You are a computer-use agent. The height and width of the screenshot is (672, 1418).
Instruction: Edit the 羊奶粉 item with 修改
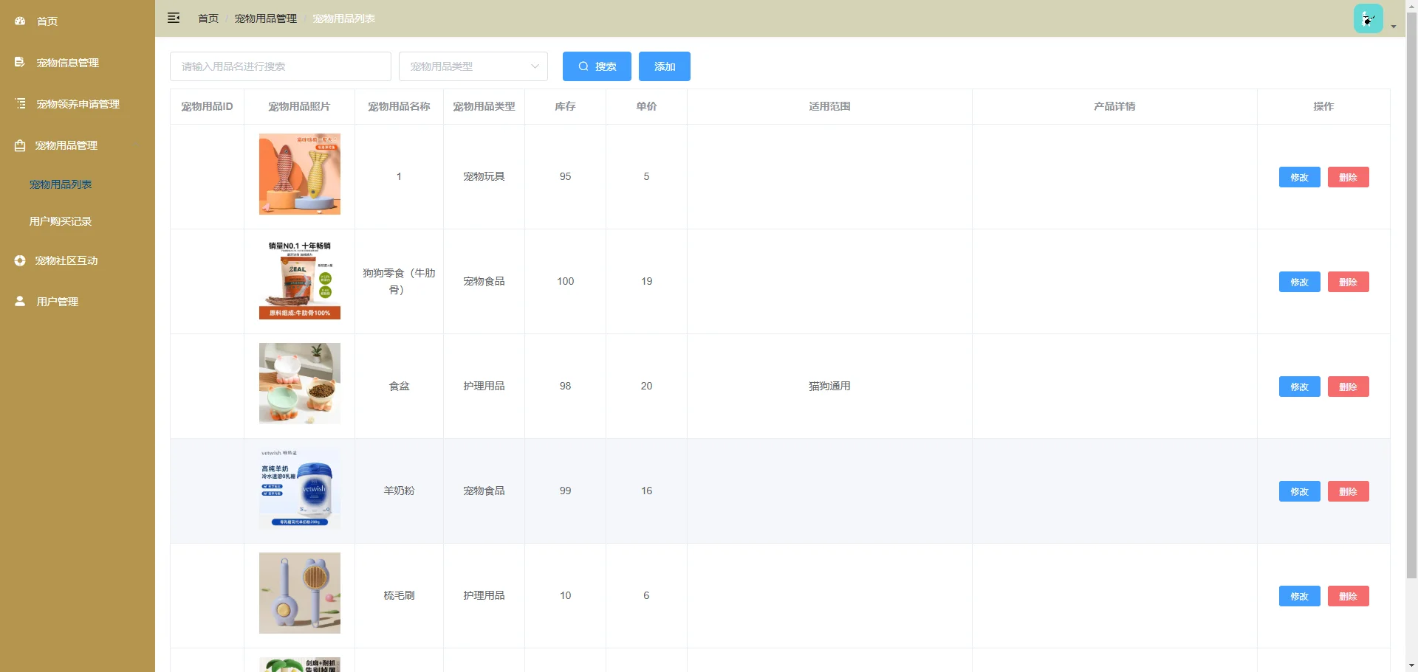1299,491
